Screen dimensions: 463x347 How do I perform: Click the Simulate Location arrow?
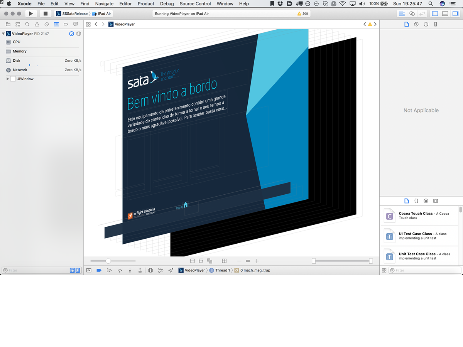coord(171,270)
